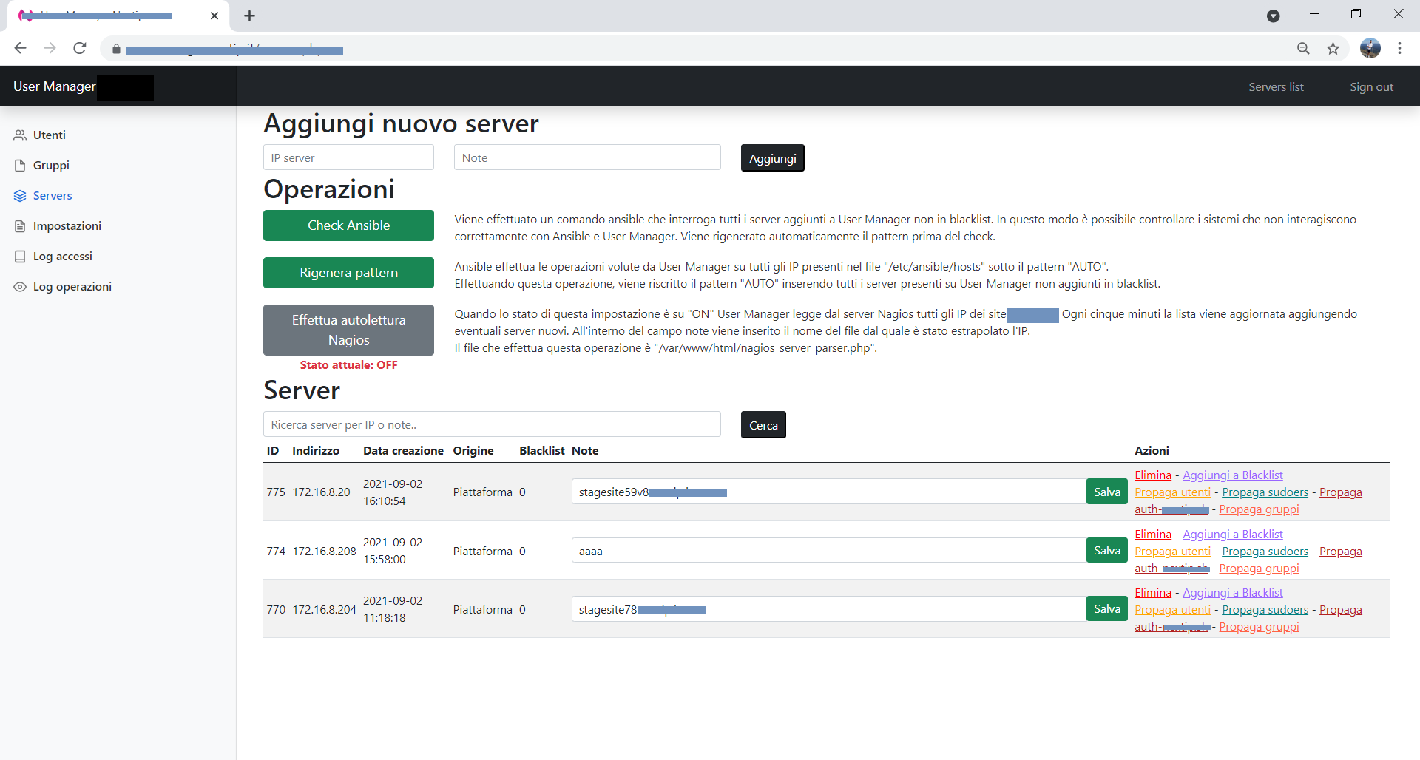Add server 774 to Blacklist
The width and height of the screenshot is (1420, 760).
[x=1232, y=534]
